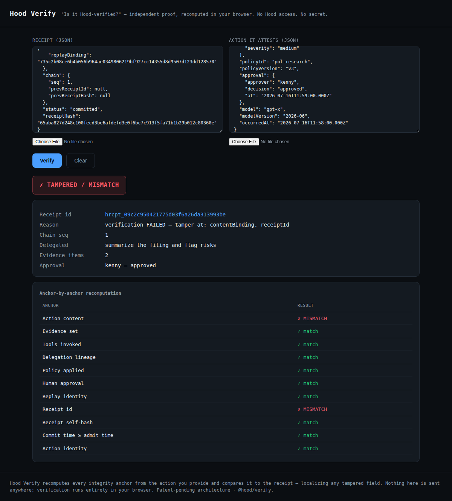Click MISMATCH result for Action content

click(312, 319)
